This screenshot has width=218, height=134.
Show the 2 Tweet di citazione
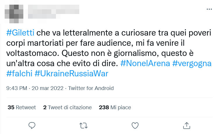click(x=67, y=107)
